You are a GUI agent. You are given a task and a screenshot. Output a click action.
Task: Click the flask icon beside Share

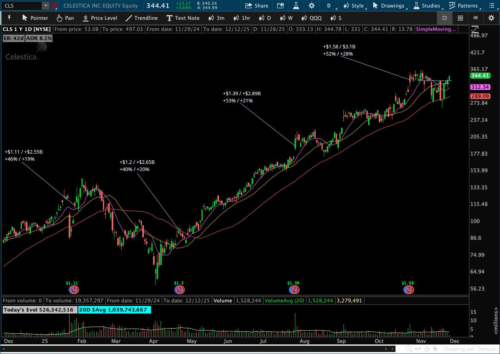click(x=296, y=6)
